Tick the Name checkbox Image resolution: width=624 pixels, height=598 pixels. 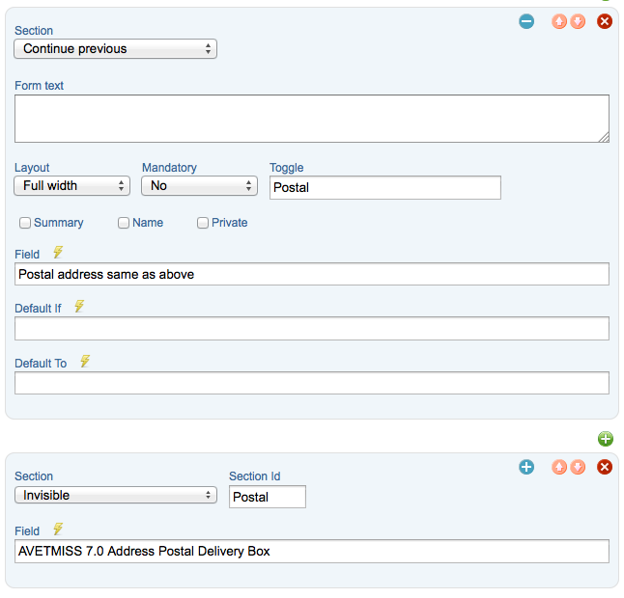(x=124, y=223)
